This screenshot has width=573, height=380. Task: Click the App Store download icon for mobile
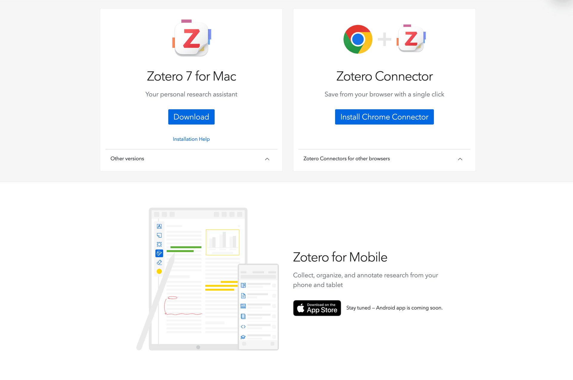click(x=318, y=307)
